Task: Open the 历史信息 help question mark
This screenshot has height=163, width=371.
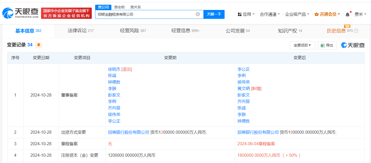Action: click(356, 31)
